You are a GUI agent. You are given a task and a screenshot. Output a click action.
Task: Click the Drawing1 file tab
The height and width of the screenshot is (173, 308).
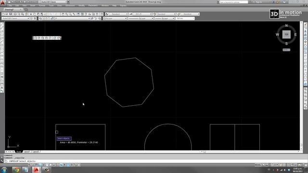(x=13, y=10)
